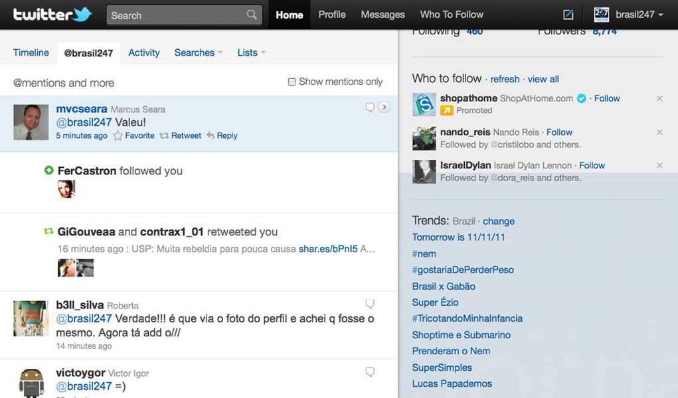Image resolution: width=678 pixels, height=398 pixels.
Task: Open the #nem trend
Action: 424,253
